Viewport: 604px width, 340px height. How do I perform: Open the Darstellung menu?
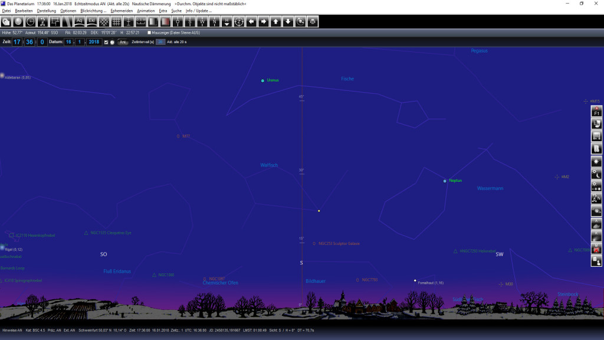(47, 11)
